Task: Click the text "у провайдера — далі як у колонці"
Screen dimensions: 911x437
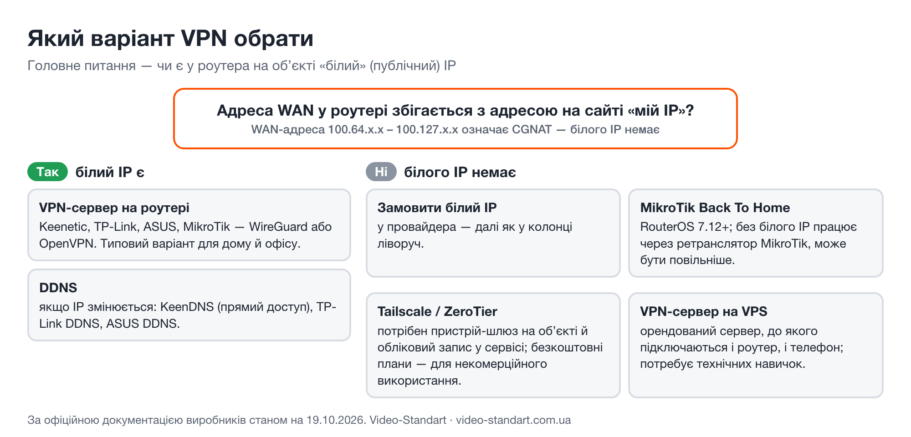Action: [475, 235]
